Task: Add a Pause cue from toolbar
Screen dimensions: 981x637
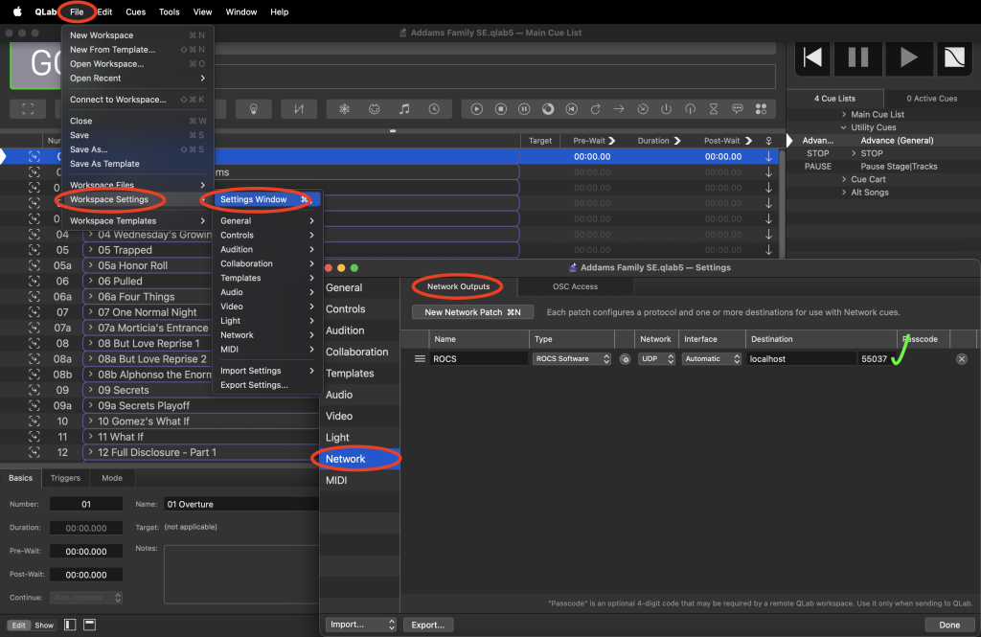Action: point(524,109)
